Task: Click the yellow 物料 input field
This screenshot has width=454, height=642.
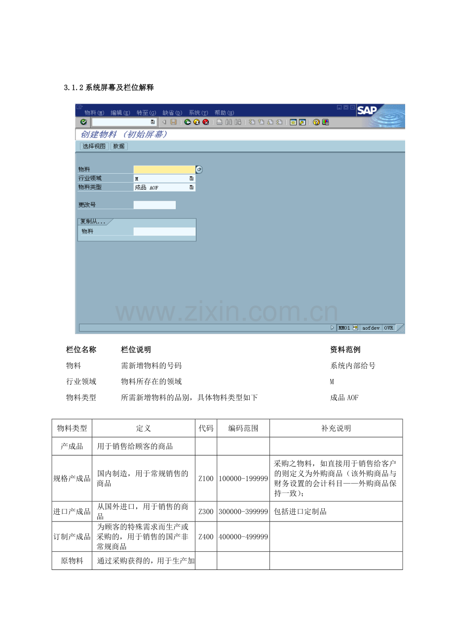Action: point(164,169)
